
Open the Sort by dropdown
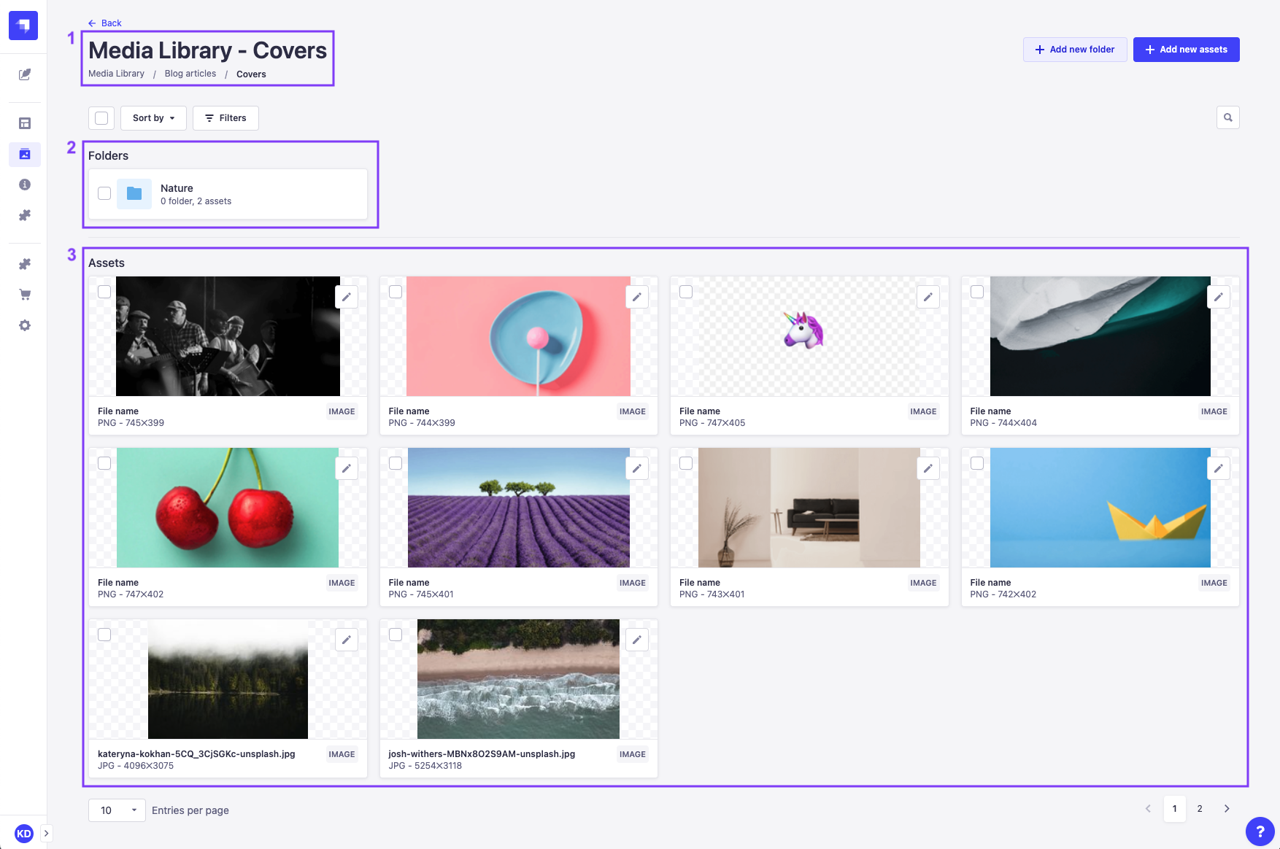point(153,117)
